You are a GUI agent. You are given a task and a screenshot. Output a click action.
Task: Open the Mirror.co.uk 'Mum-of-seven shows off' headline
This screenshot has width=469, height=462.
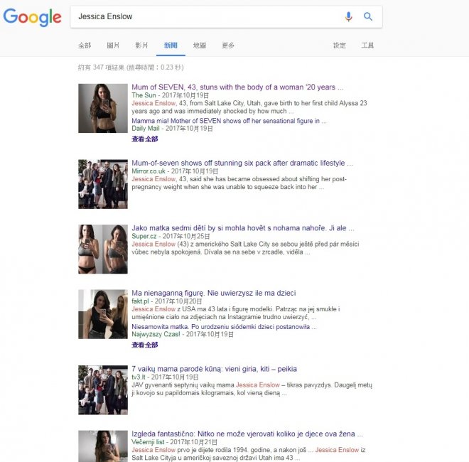(x=242, y=163)
